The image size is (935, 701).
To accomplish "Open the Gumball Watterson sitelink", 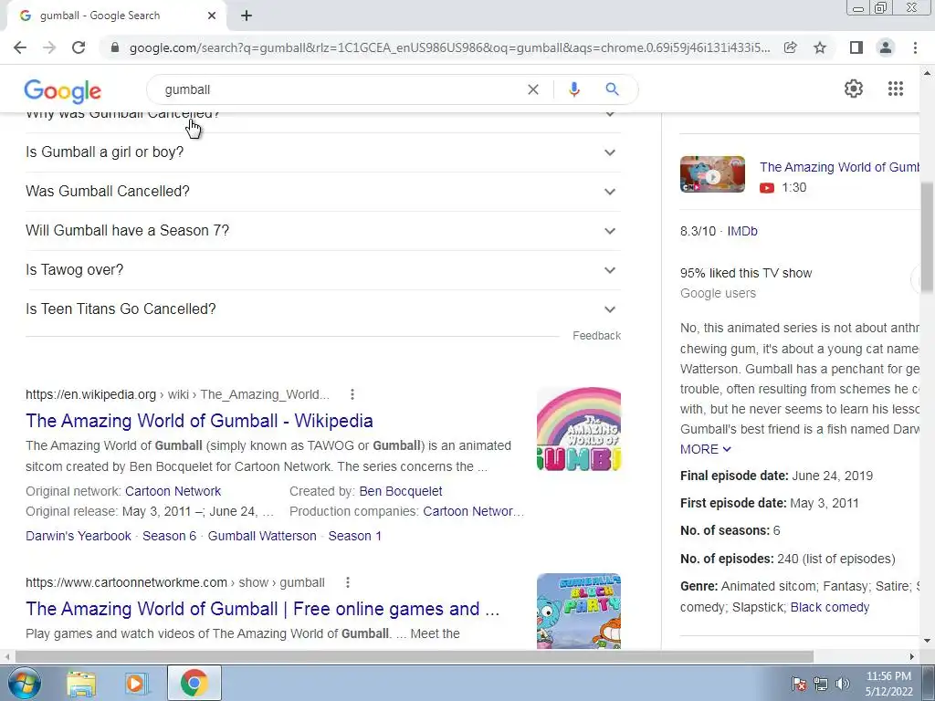I will click(262, 536).
